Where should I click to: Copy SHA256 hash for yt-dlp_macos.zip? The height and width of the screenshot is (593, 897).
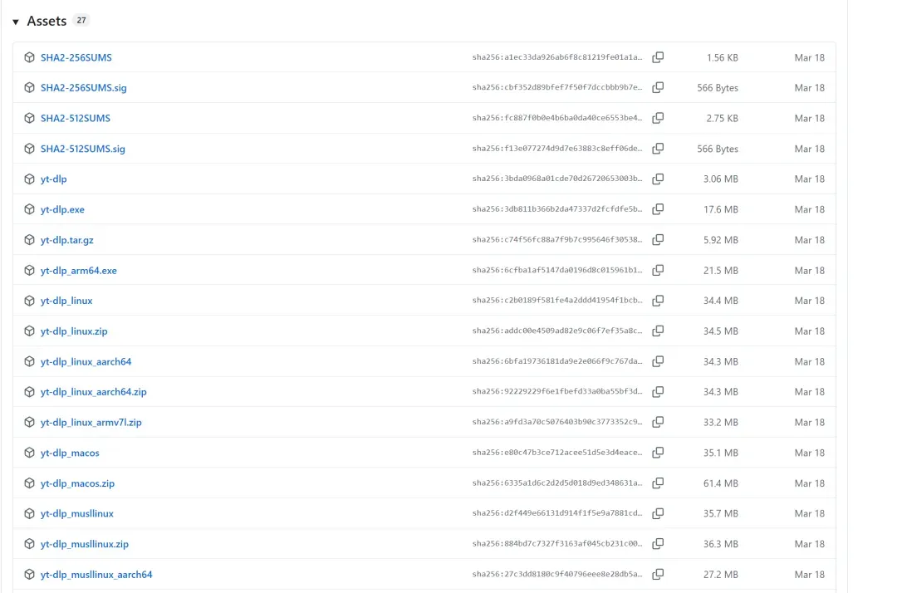(658, 483)
